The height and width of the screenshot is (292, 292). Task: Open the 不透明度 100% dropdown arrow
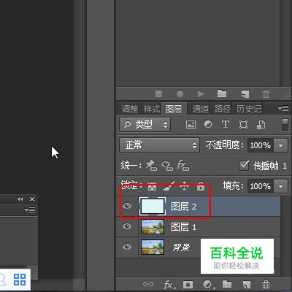[280, 145]
